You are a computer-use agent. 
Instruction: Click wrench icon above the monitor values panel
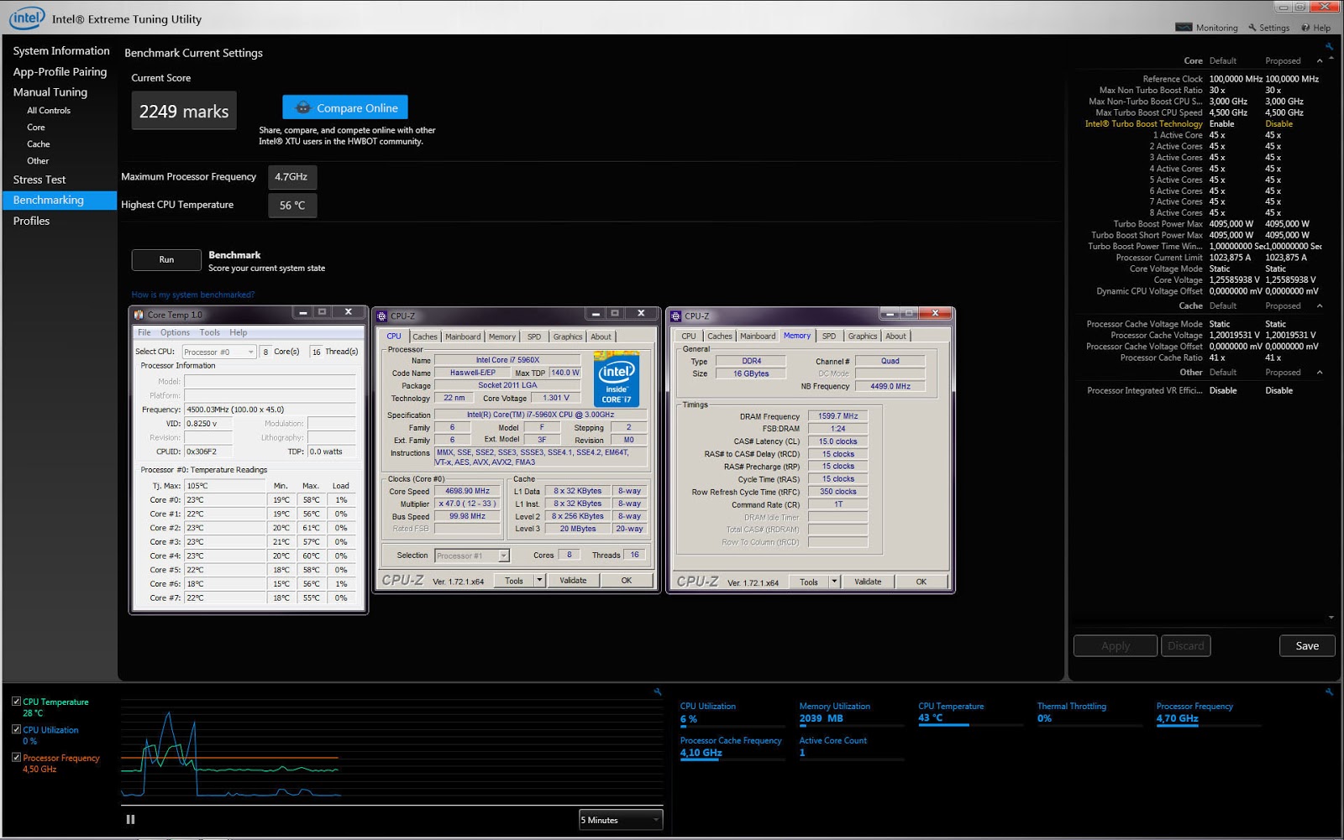pyautogui.click(x=1329, y=692)
